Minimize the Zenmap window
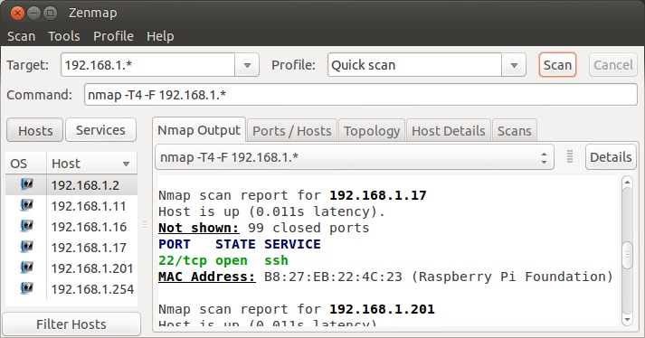 pyautogui.click(x=33, y=13)
